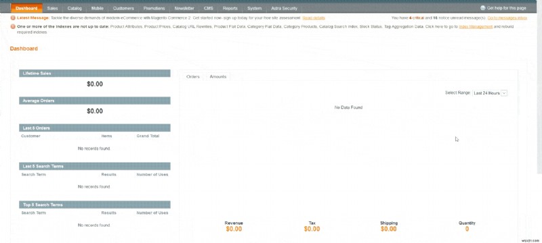Open the Catalog menu
This screenshot has width=542, height=243.
[75, 8]
